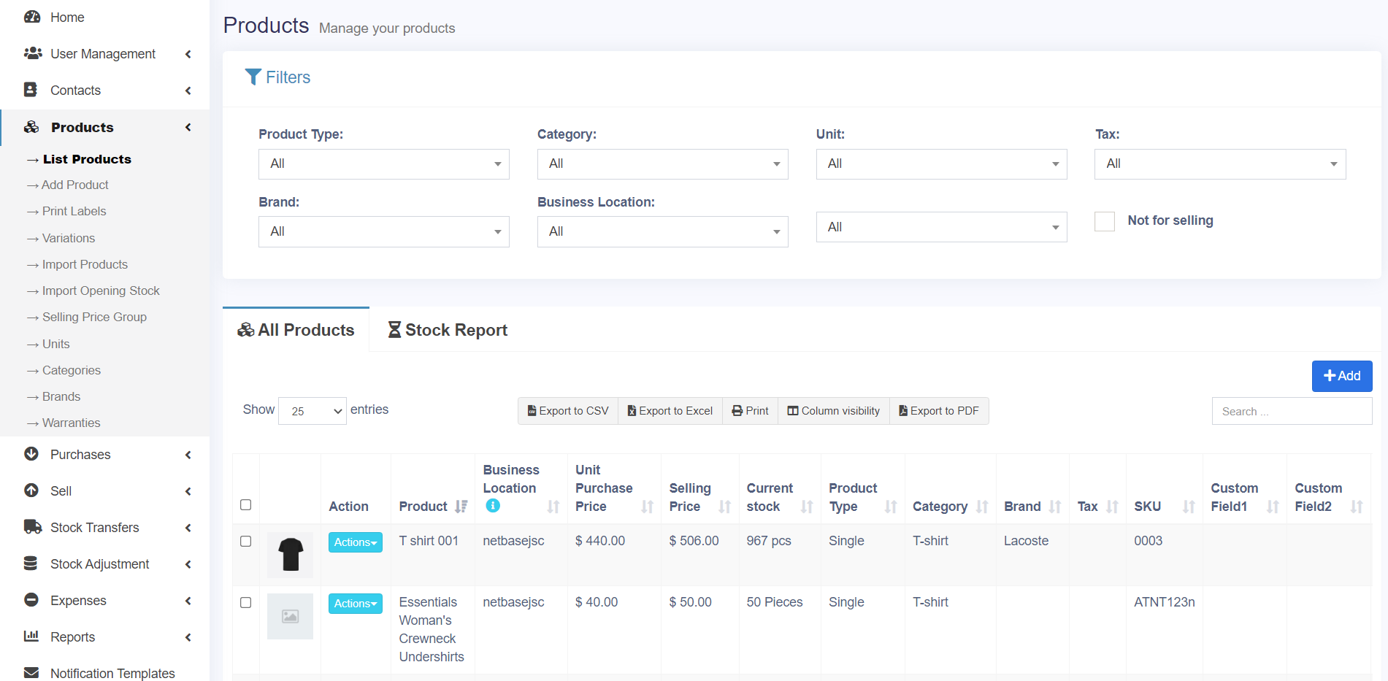Tick the checkbox for T shirt 001 row
Screen dimensions: 1388x681
click(x=246, y=542)
